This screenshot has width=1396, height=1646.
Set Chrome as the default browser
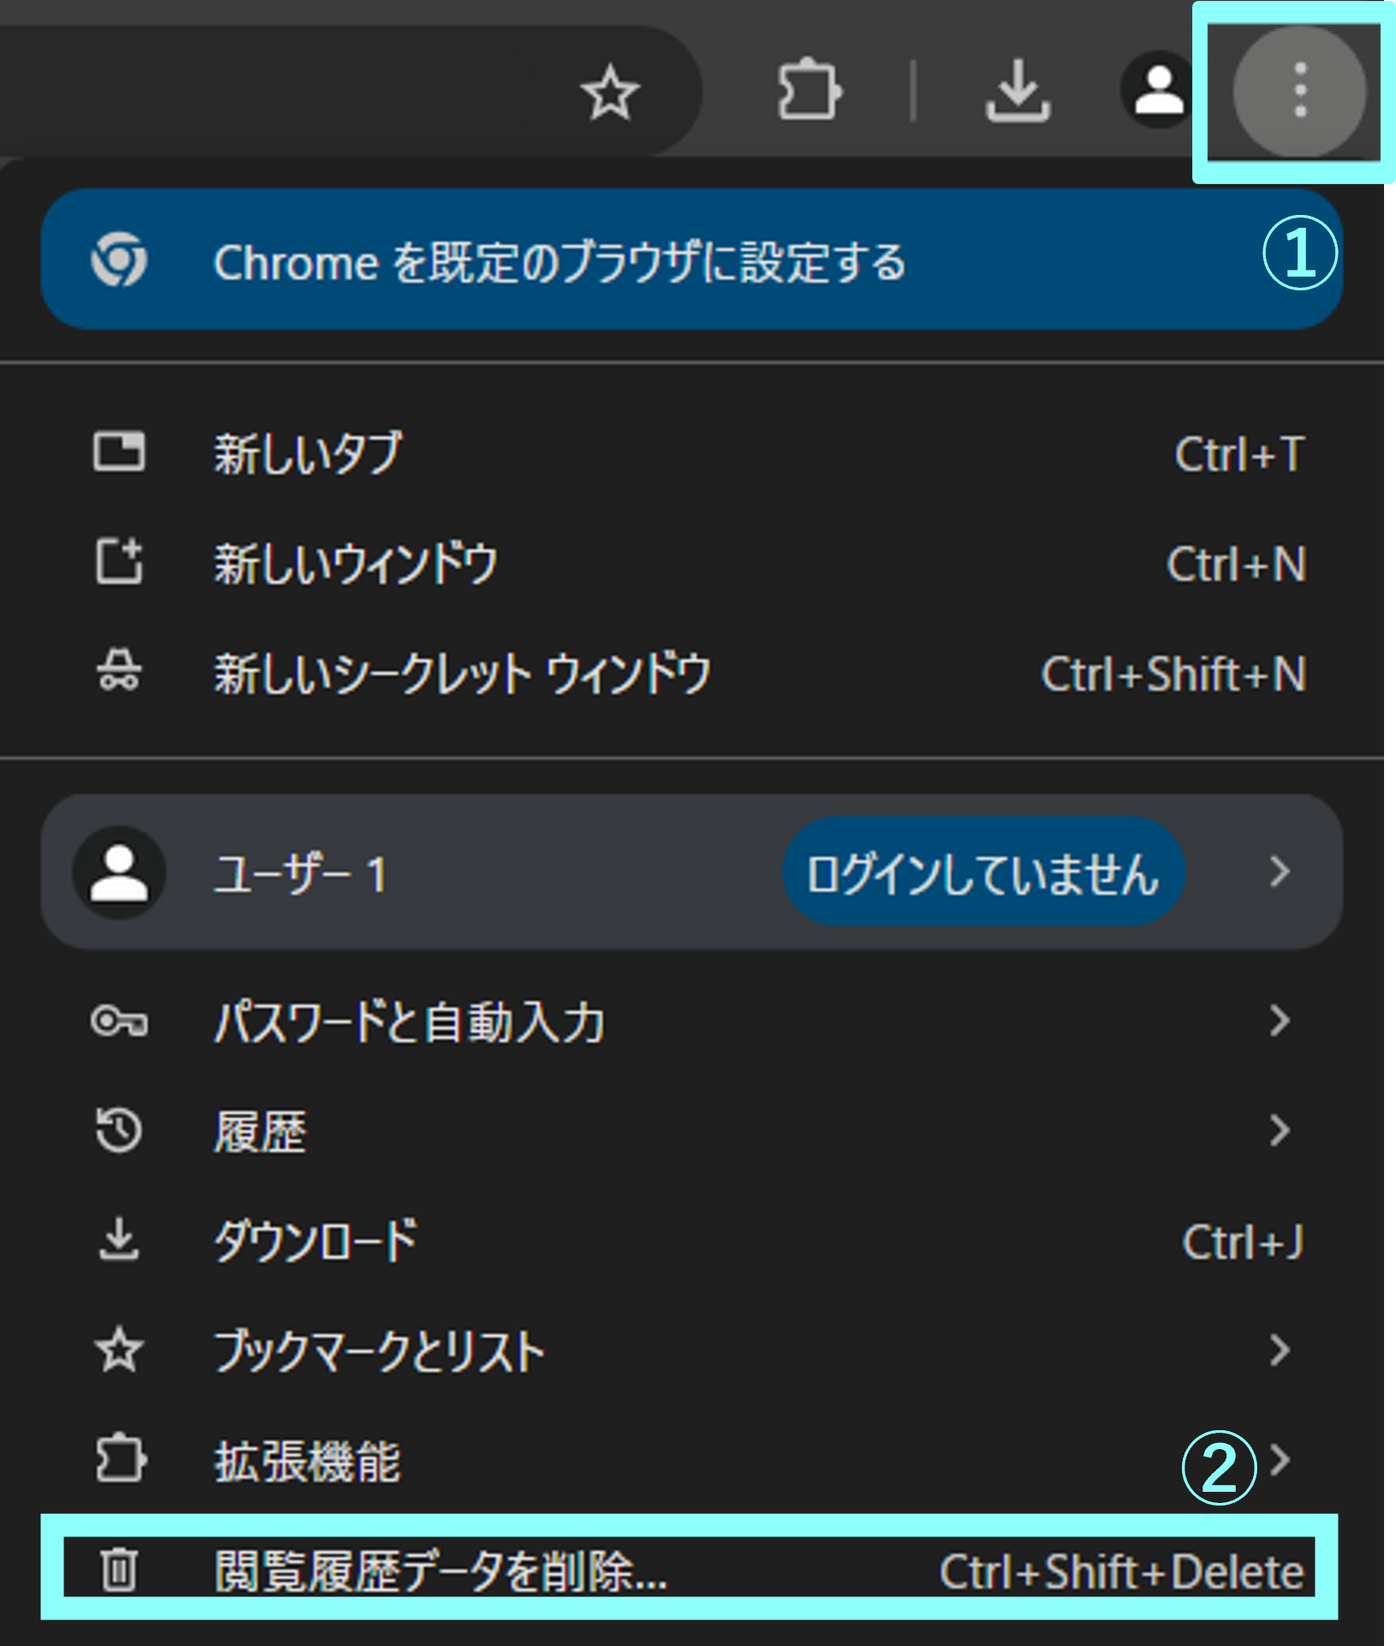[691, 259]
